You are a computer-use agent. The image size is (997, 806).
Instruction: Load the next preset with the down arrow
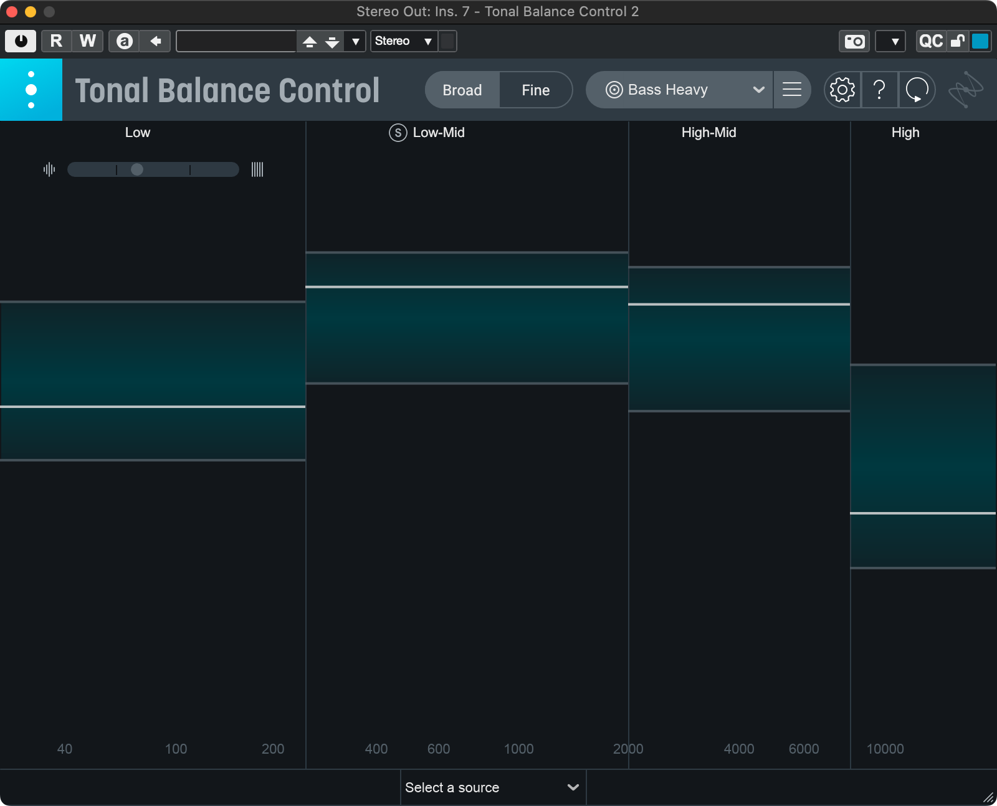click(x=332, y=42)
